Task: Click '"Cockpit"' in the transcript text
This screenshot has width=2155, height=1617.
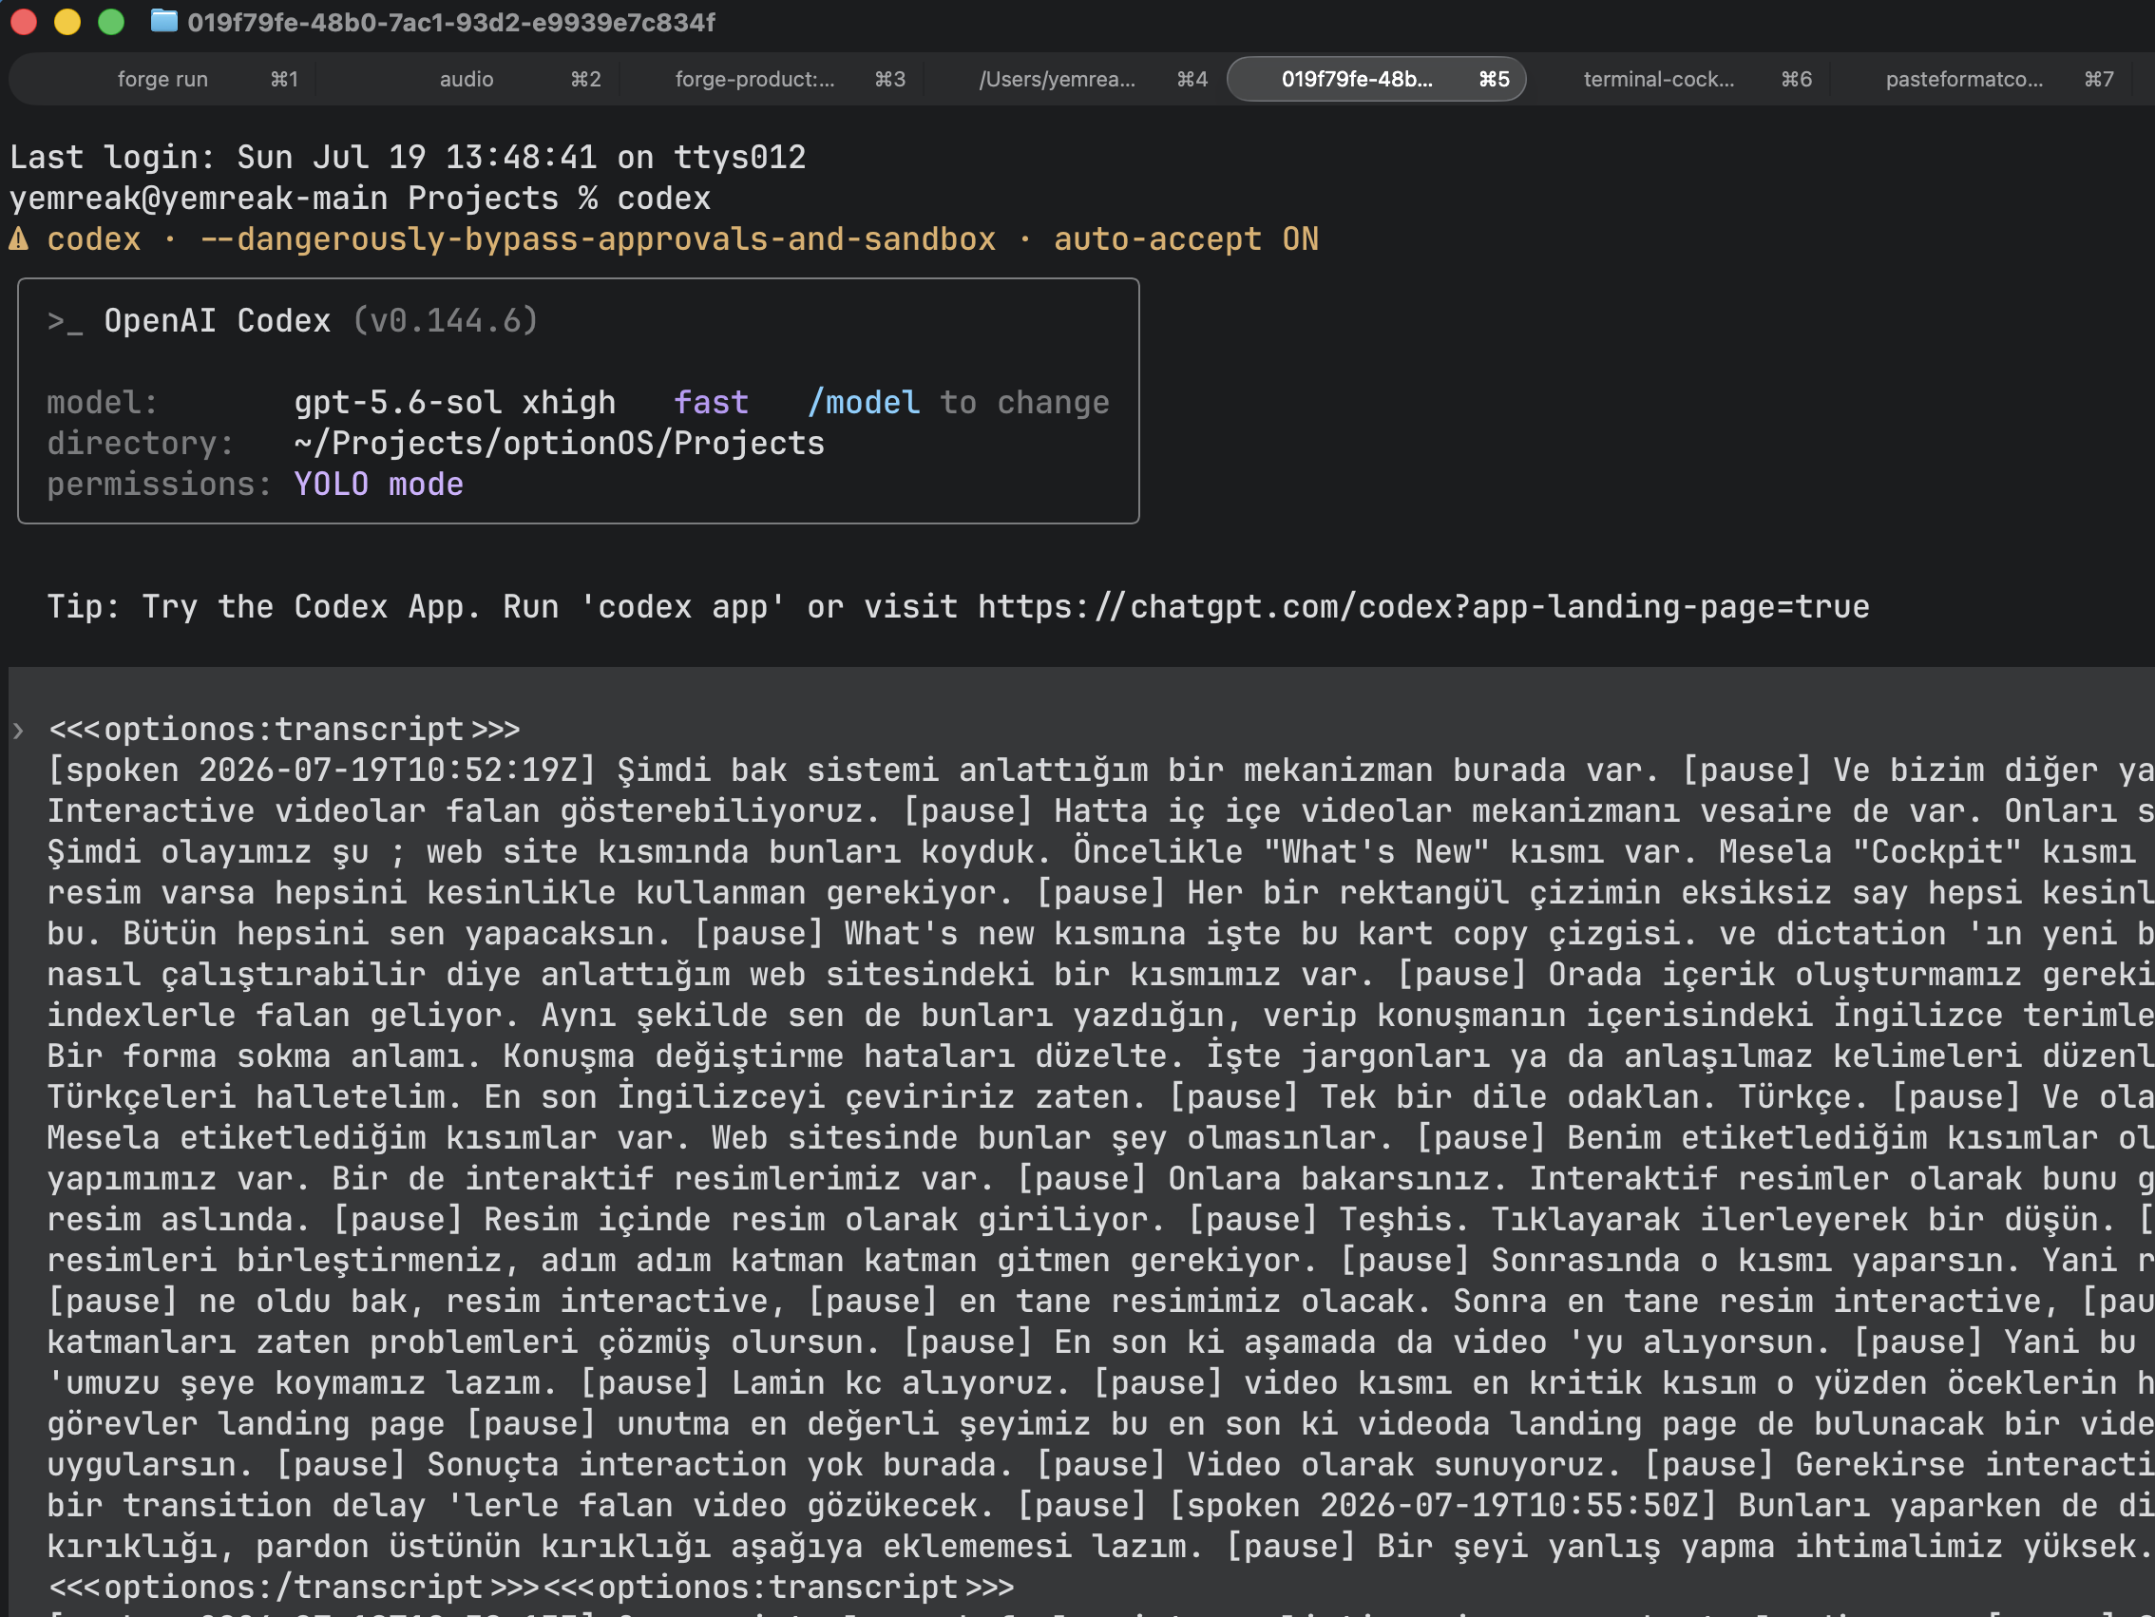Action: (1936, 852)
